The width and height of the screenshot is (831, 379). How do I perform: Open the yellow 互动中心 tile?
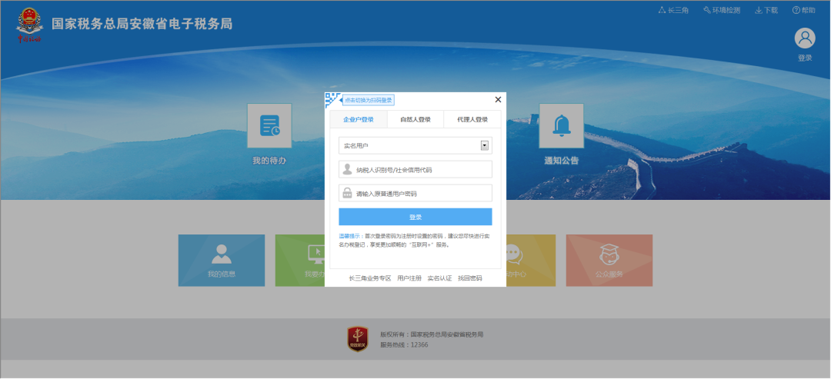pos(530,261)
